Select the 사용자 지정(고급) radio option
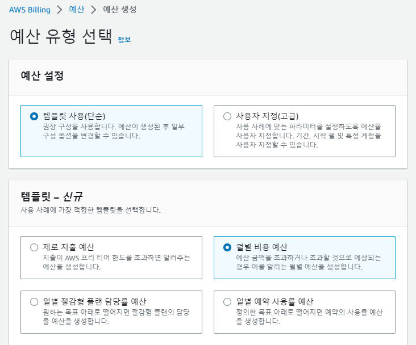 click(227, 116)
